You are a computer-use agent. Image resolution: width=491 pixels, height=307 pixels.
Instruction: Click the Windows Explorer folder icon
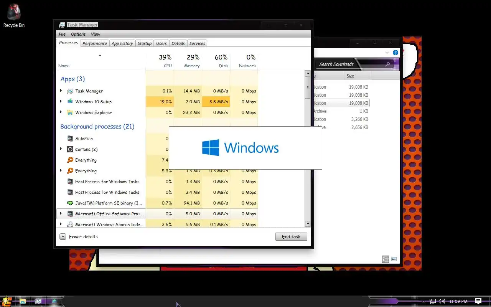[x=70, y=112]
